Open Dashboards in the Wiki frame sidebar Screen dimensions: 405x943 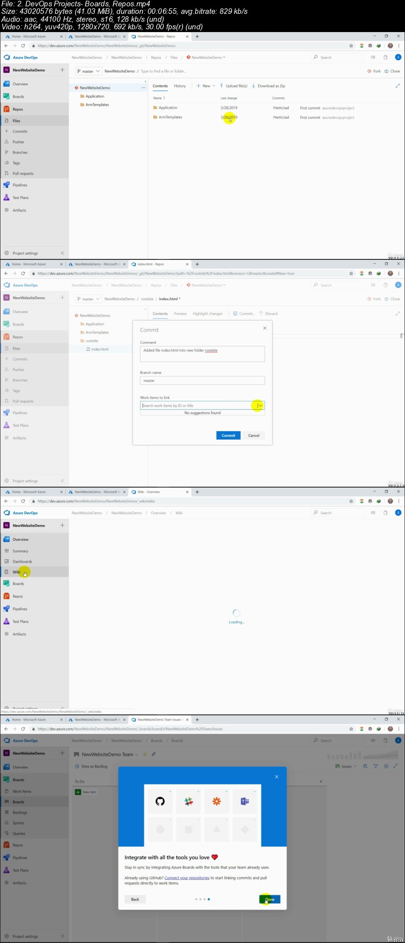[22, 562]
